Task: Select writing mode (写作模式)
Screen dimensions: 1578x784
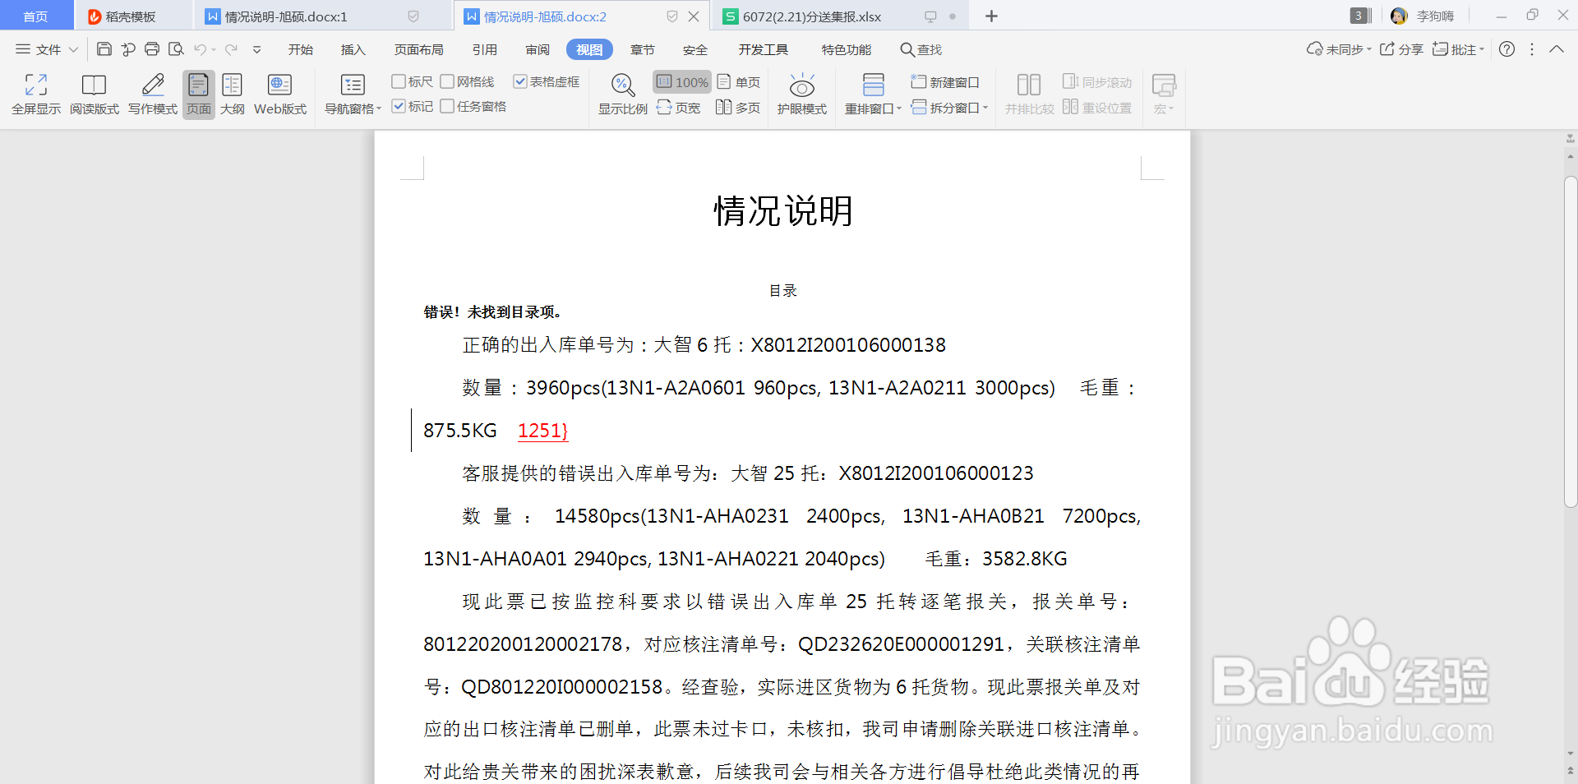Action: pyautogui.click(x=151, y=93)
